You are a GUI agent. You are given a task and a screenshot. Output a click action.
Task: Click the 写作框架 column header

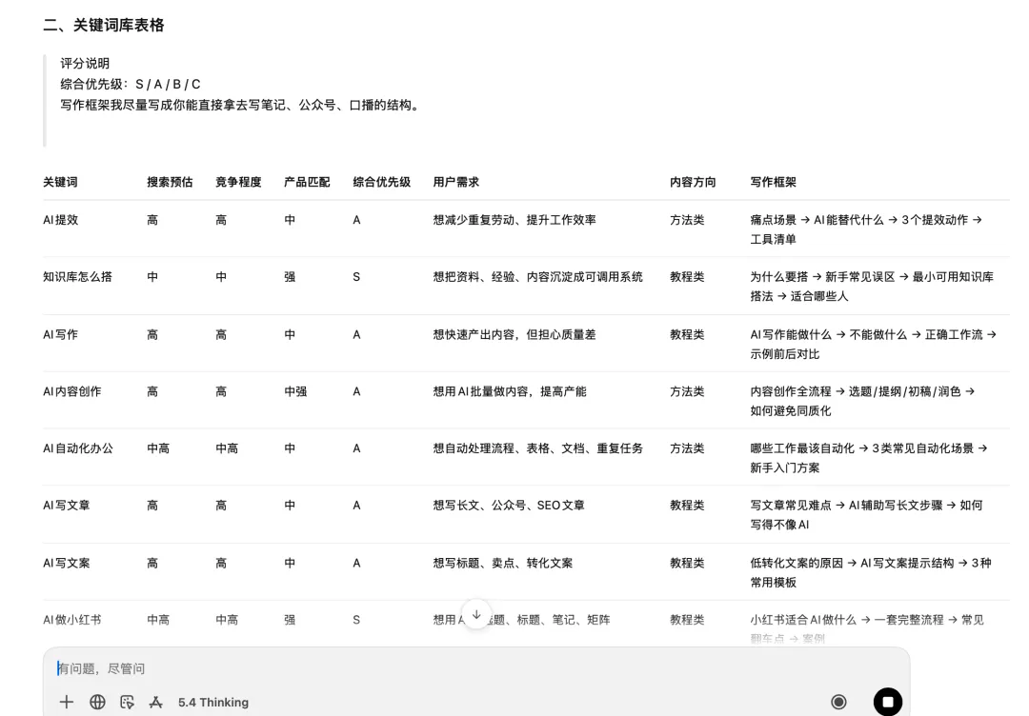(773, 182)
